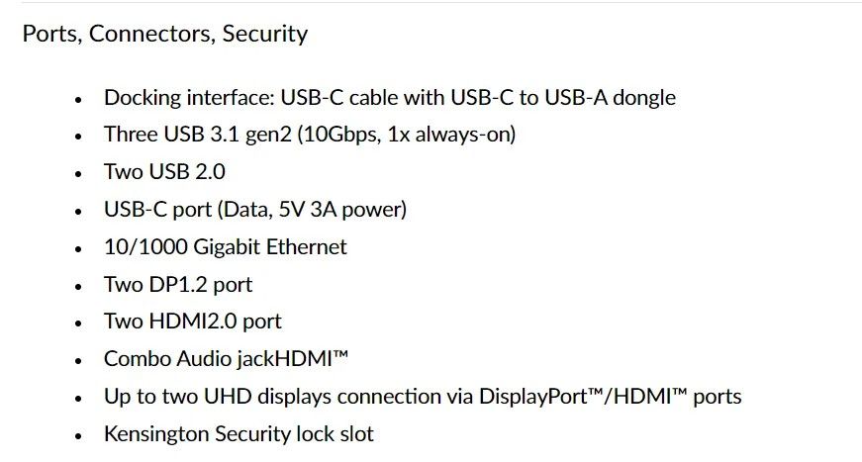Click the Three USB 3.1 gen2 line
The image size is (862, 462).
tap(310, 135)
